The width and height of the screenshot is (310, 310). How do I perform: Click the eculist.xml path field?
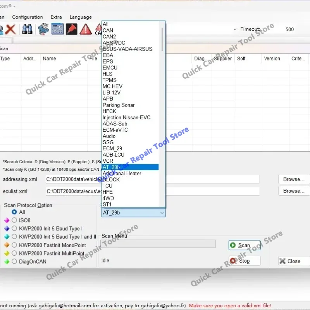click(x=152, y=191)
